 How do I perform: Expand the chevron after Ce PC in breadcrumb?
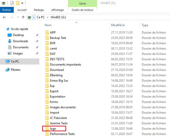pyautogui.click(x=48, y=17)
